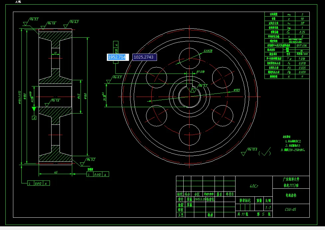Click the Ra 1.6 label inside the bore
Viewport: 325px width, 230px height.
tap(55, 101)
